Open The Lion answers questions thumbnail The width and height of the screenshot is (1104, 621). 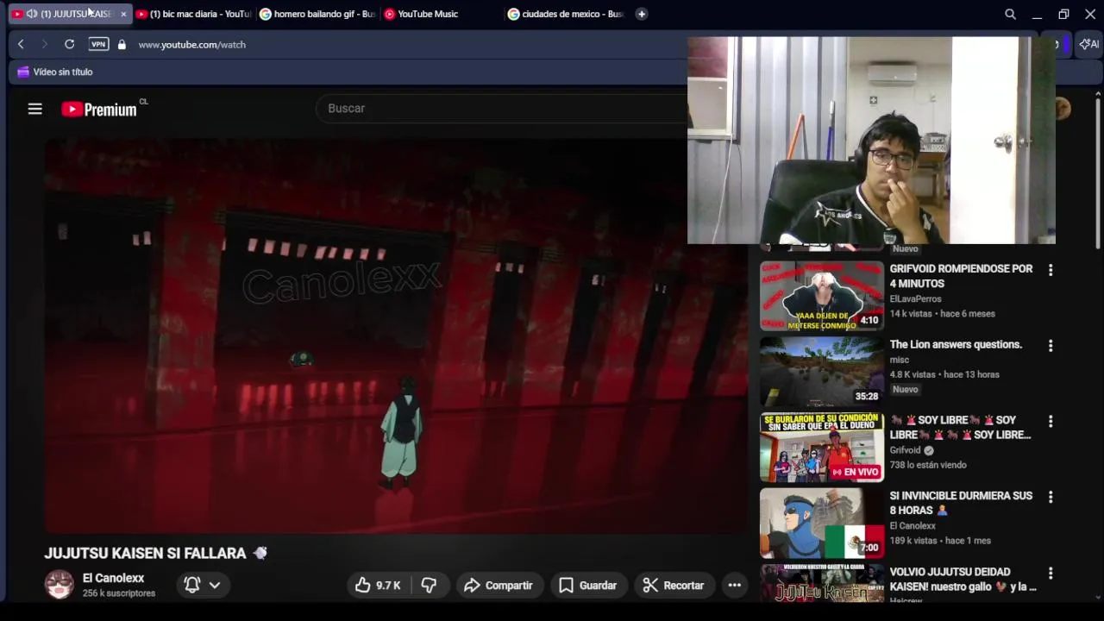[821, 372]
